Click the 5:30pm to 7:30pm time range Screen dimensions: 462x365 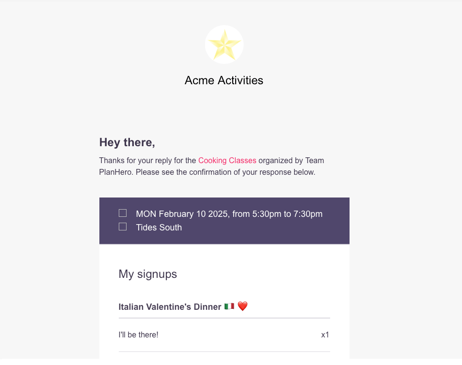pos(287,214)
